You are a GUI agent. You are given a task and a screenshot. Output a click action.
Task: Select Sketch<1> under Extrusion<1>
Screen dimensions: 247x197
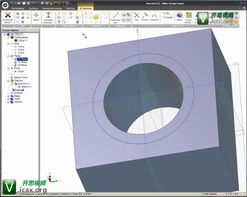26,87
